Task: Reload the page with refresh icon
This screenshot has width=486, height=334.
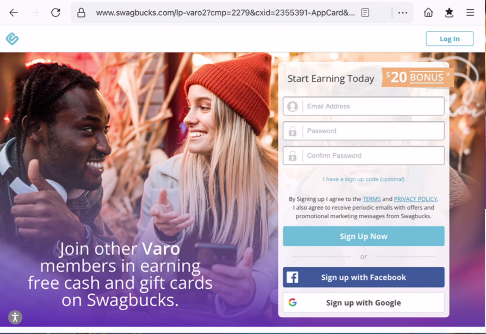Action: [x=56, y=13]
